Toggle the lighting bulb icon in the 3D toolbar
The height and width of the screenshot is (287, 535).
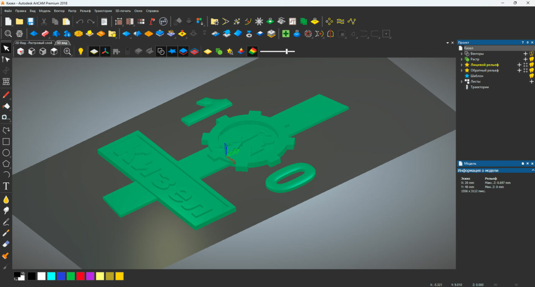[80, 51]
